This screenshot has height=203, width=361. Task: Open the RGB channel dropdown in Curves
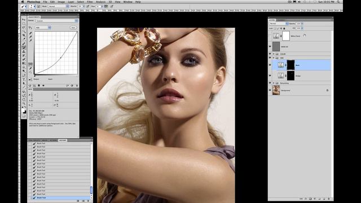point(43,28)
